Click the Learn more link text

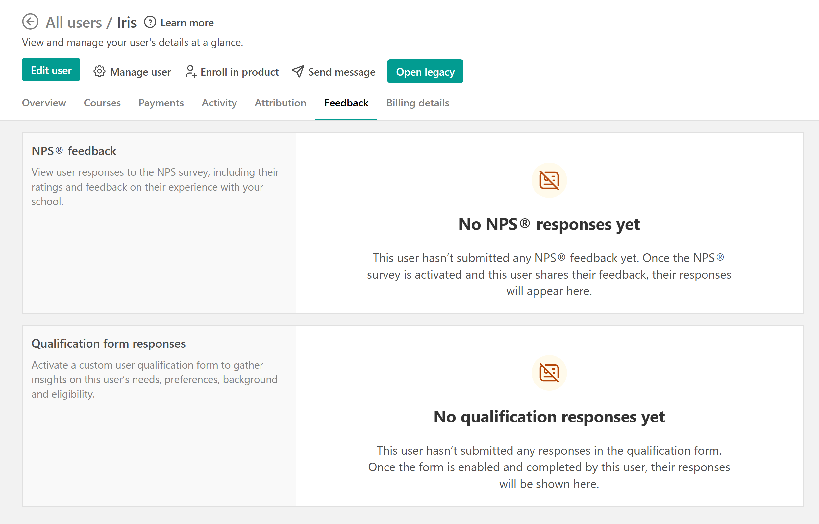point(187,23)
